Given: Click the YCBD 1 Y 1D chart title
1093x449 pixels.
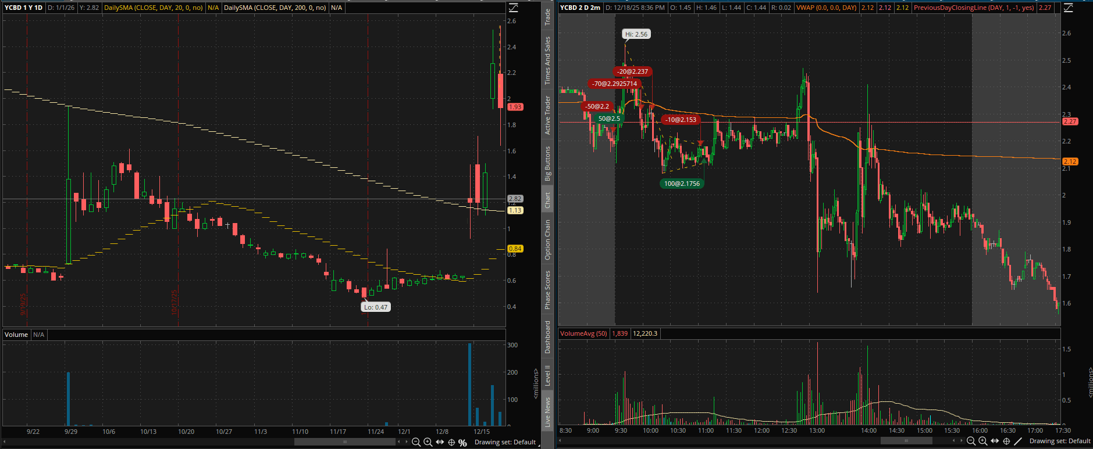Looking at the screenshot, I should (24, 8).
